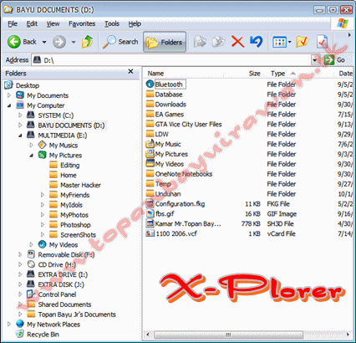The image size is (356, 343).
Task: Select the Bluetooth folder icon
Action: point(150,84)
